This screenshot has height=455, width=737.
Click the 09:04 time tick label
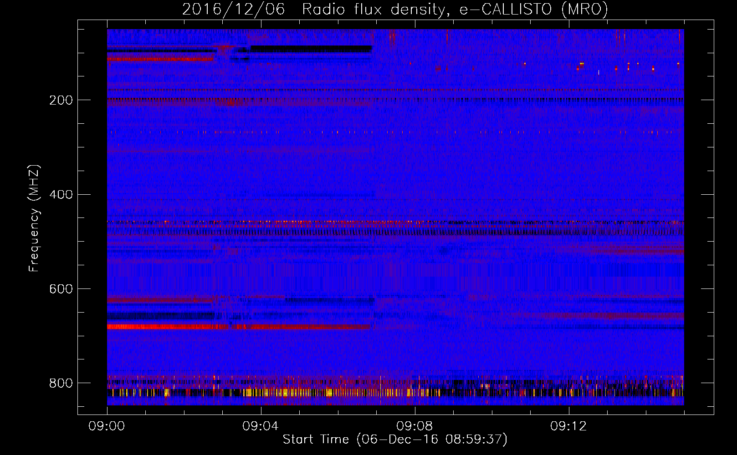tap(261, 426)
